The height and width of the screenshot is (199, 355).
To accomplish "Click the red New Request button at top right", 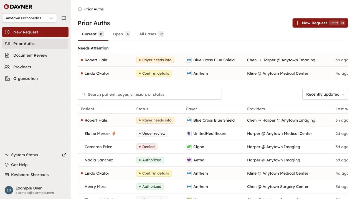I will pos(320,23).
